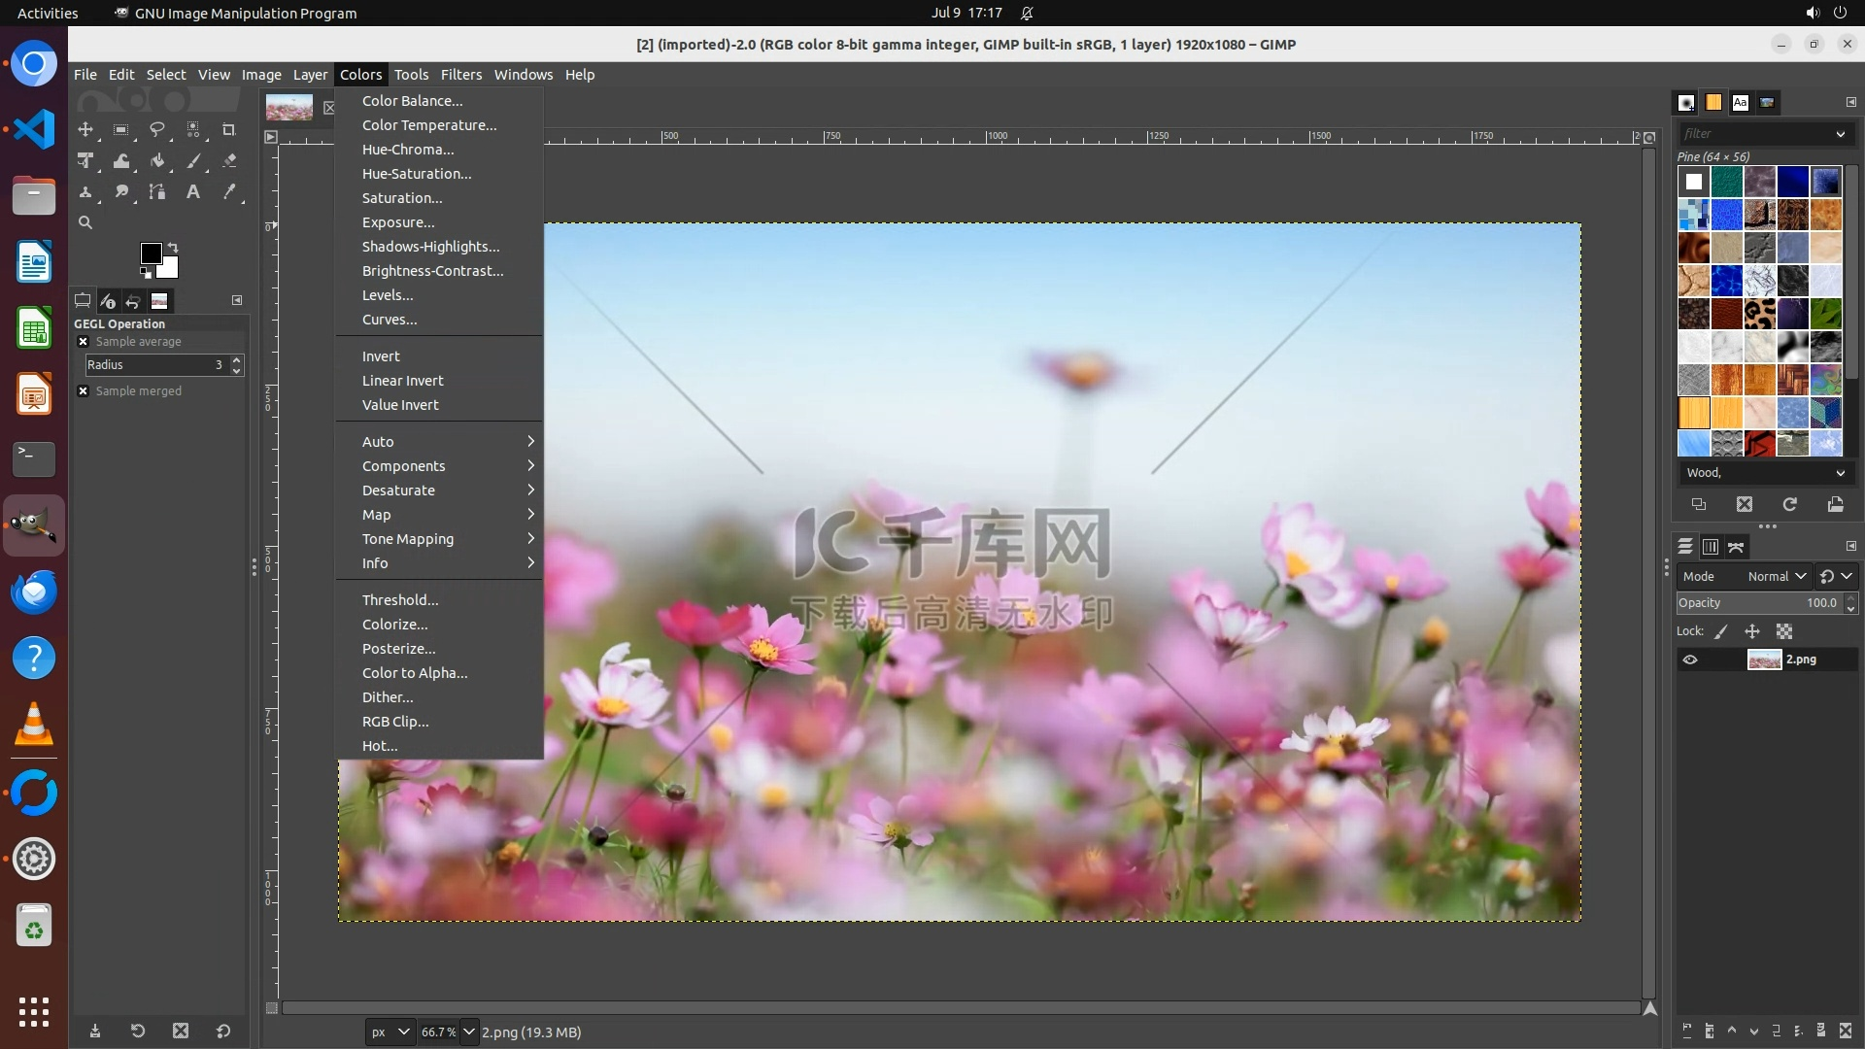Click the black foreground color swatch

pos(151,254)
